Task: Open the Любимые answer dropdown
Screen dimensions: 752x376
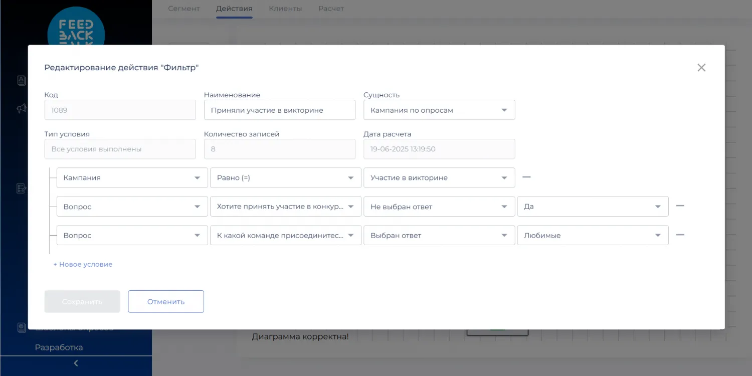Action: 592,236
